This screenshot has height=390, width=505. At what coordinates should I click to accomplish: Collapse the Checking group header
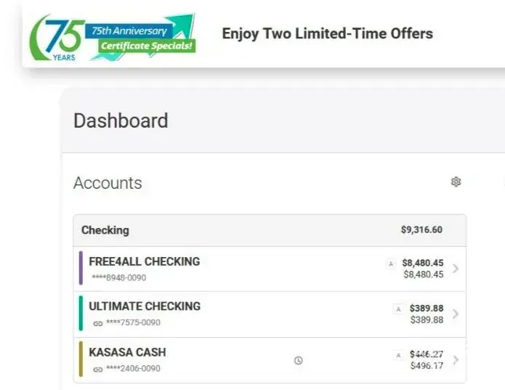pos(105,230)
